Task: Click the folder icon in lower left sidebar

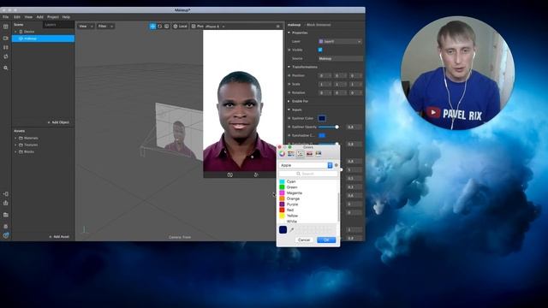Action: click(x=6, y=215)
